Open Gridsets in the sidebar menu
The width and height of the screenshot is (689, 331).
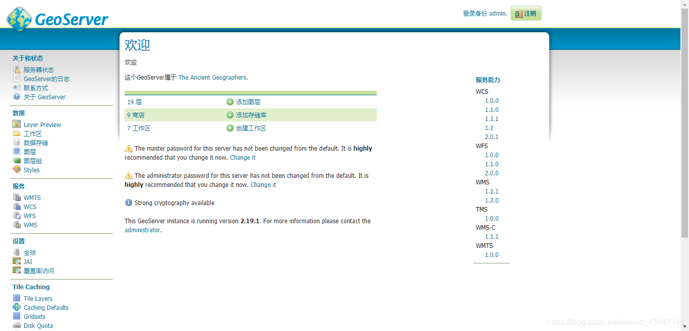click(x=34, y=316)
